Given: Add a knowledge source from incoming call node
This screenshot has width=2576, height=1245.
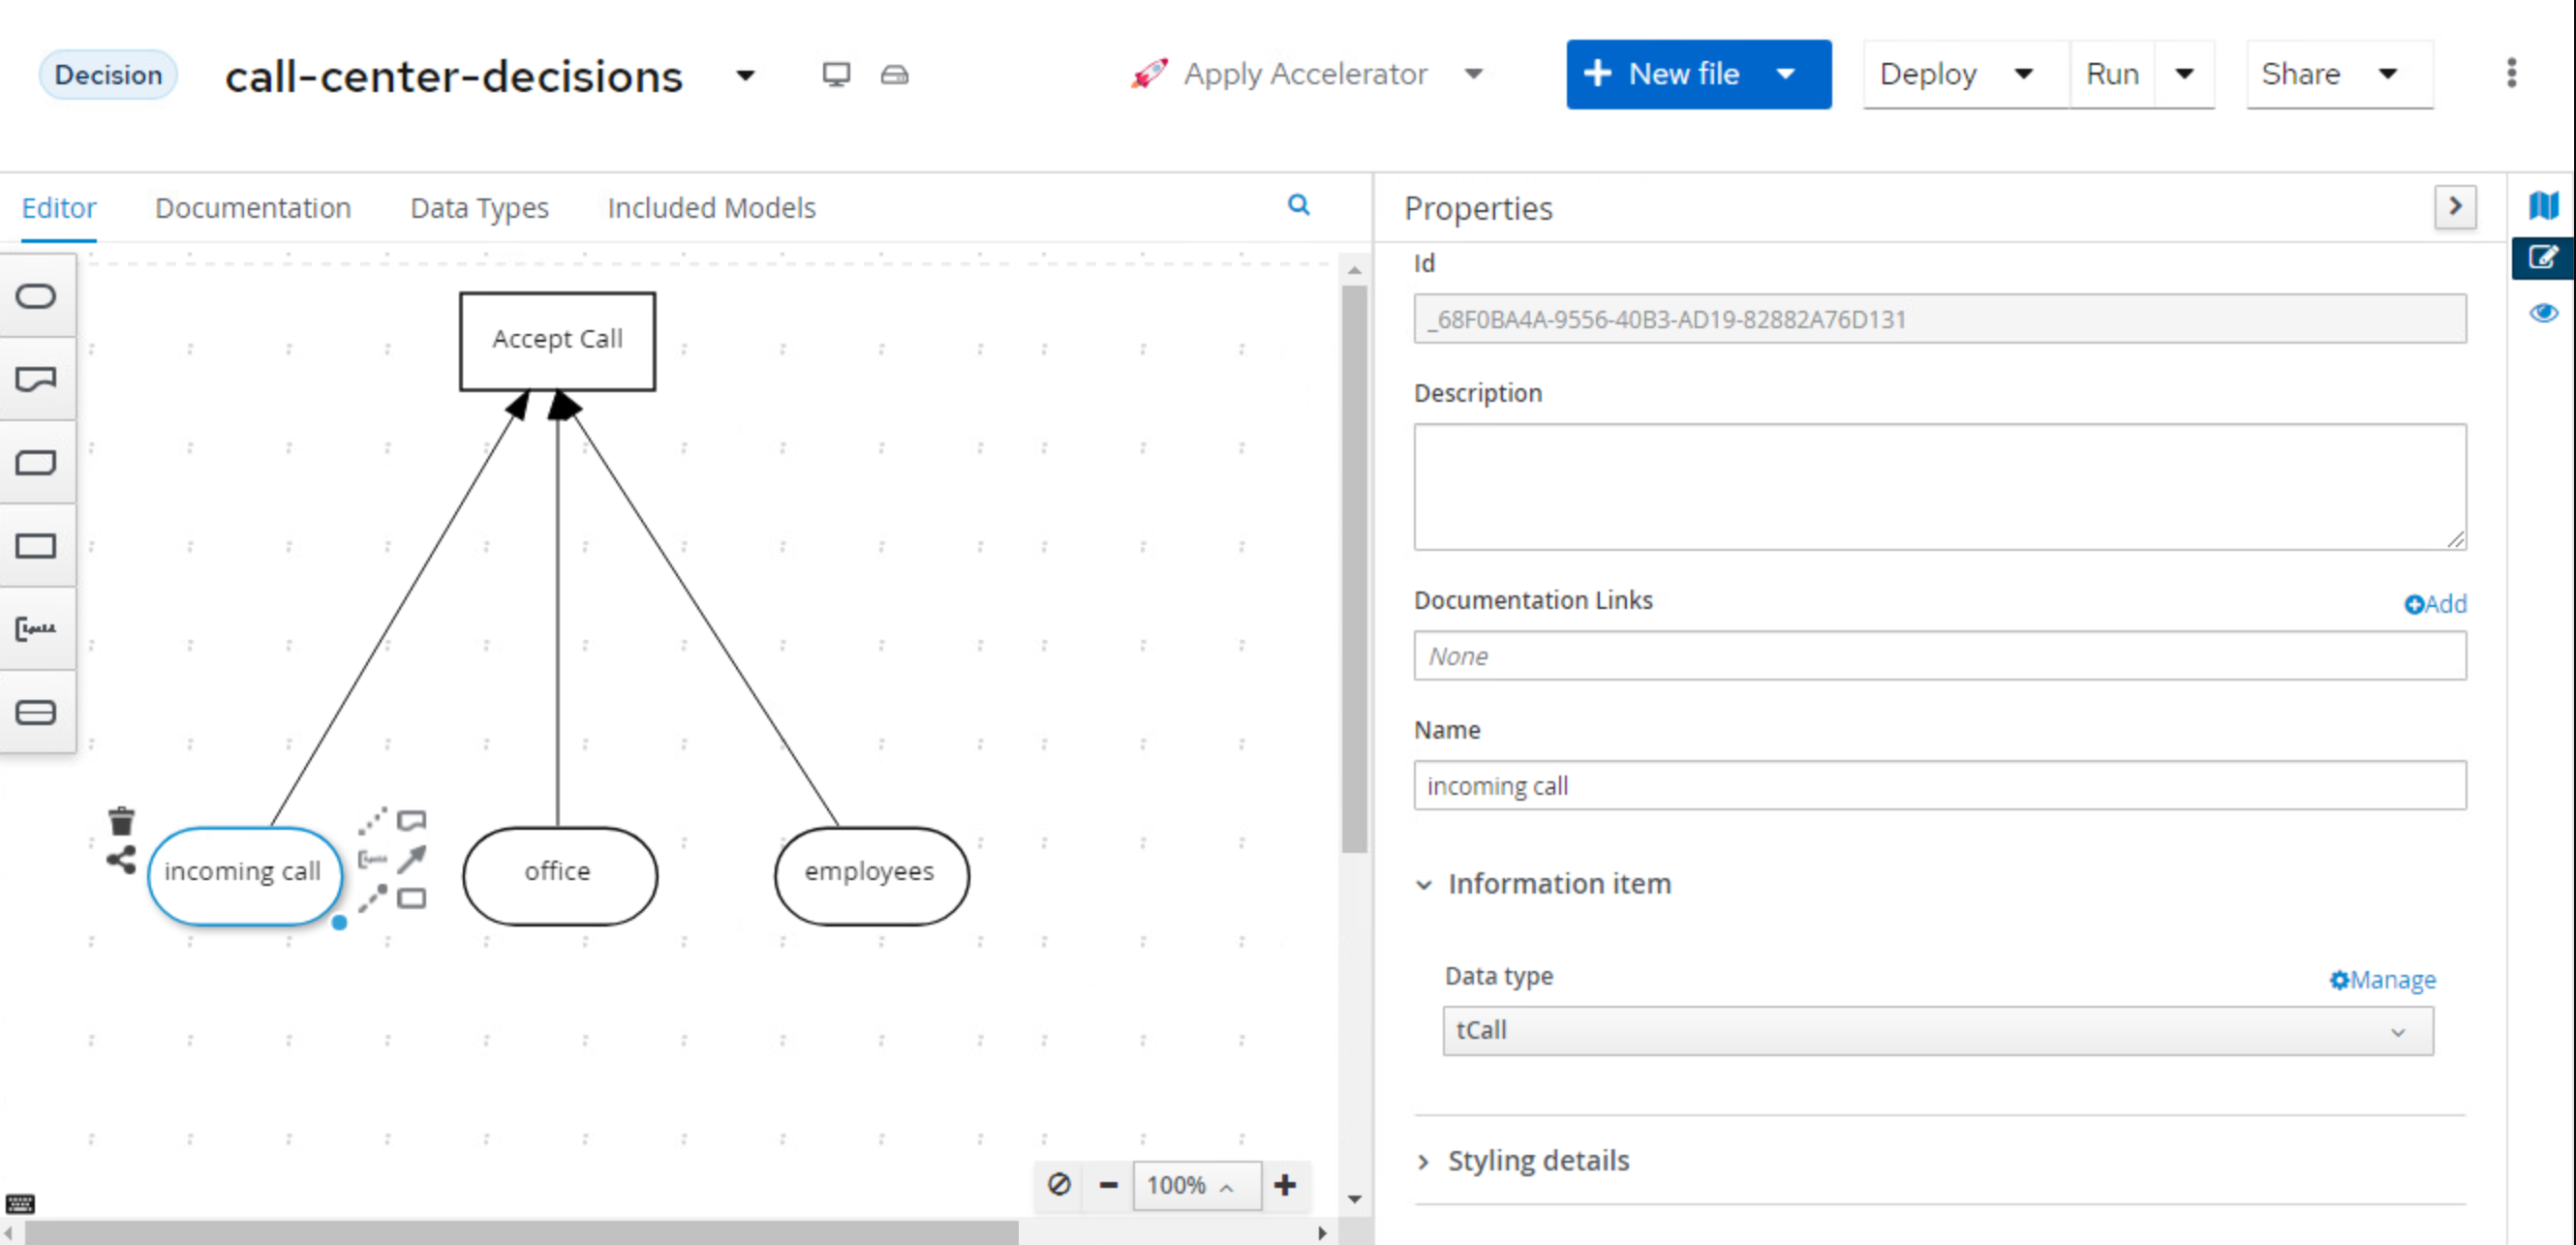Looking at the screenshot, I should click(x=412, y=821).
